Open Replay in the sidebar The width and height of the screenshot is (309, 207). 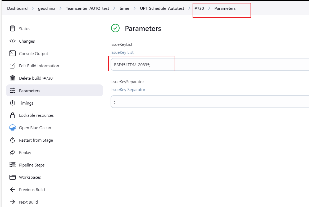coord(25,152)
